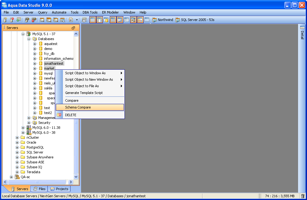Collapse the MySQL 5.1 - 37 server node
The image size is (307, 200).
tap(23, 34)
